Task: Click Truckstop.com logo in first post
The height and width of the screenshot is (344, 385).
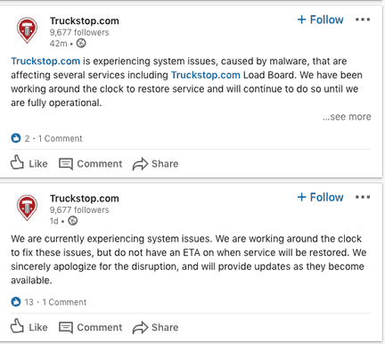Action: tap(27, 30)
